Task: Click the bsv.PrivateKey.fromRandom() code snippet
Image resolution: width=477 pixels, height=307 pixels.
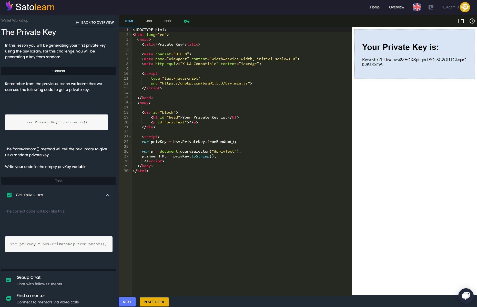Action: coord(56,122)
